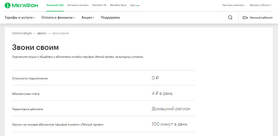Click the Подключите опцию description text
The width and height of the screenshot is (278, 136).
point(78,57)
